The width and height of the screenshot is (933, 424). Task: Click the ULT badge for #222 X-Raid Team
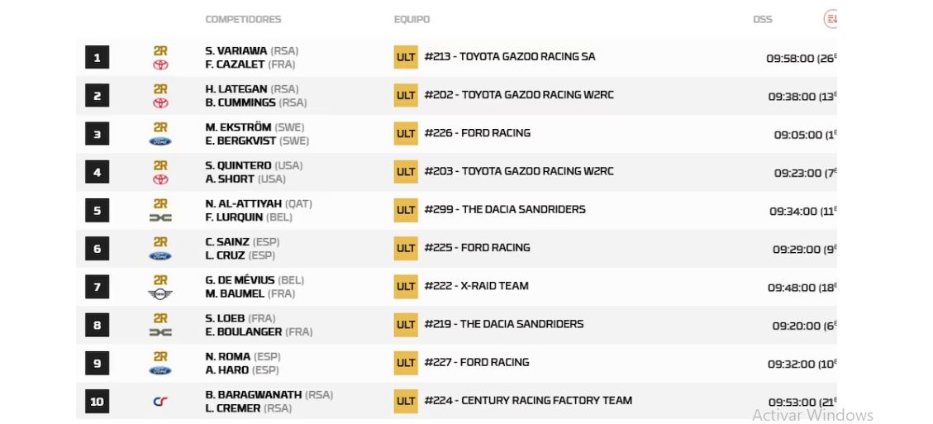point(406,287)
